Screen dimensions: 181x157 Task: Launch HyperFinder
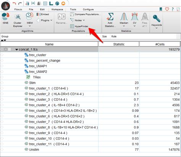[79, 26]
